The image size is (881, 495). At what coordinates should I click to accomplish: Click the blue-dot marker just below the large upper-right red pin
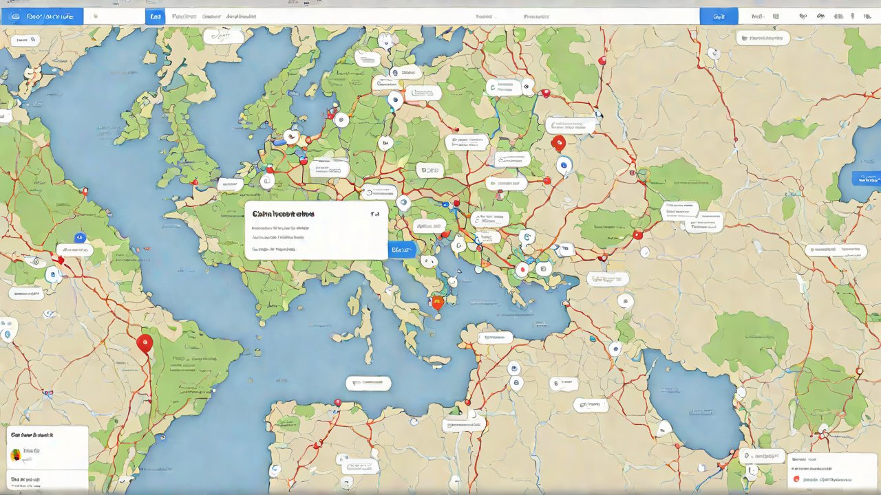564,165
